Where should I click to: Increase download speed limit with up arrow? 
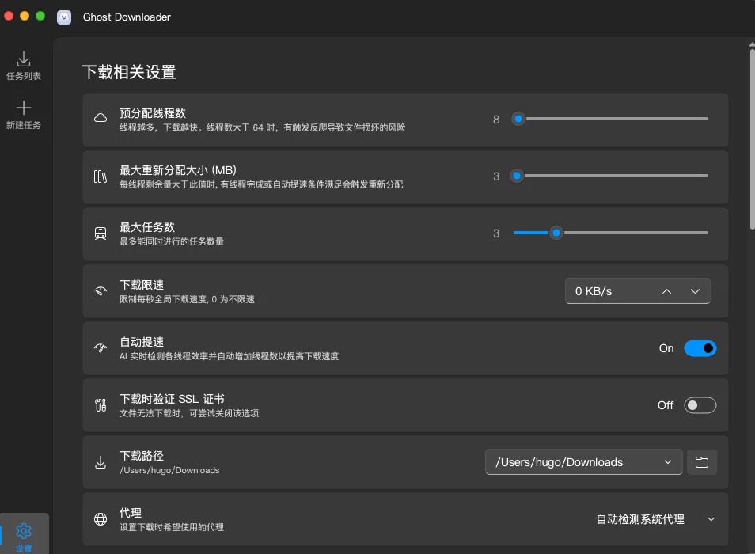point(666,291)
